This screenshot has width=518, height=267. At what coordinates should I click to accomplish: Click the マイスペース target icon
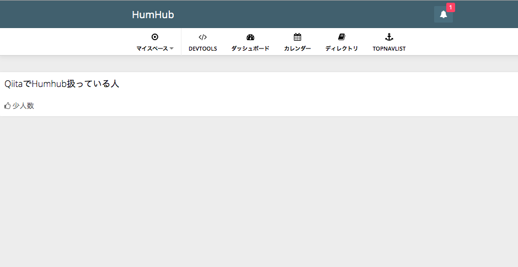pyautogui.click(x=154, y=37)
